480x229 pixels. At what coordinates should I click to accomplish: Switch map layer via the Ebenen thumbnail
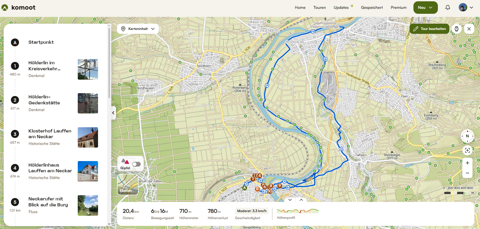click(x=128, y=185)
